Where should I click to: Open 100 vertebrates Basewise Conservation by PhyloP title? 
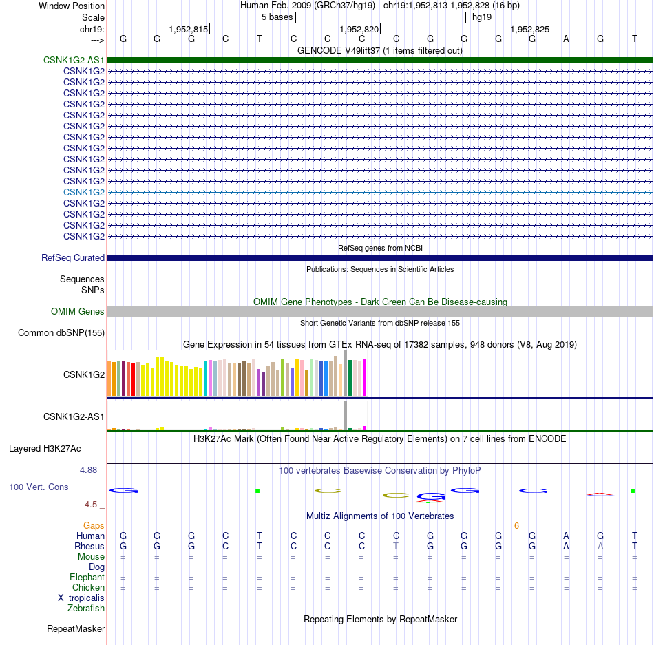pyautogui.click(x=380, y=471)
